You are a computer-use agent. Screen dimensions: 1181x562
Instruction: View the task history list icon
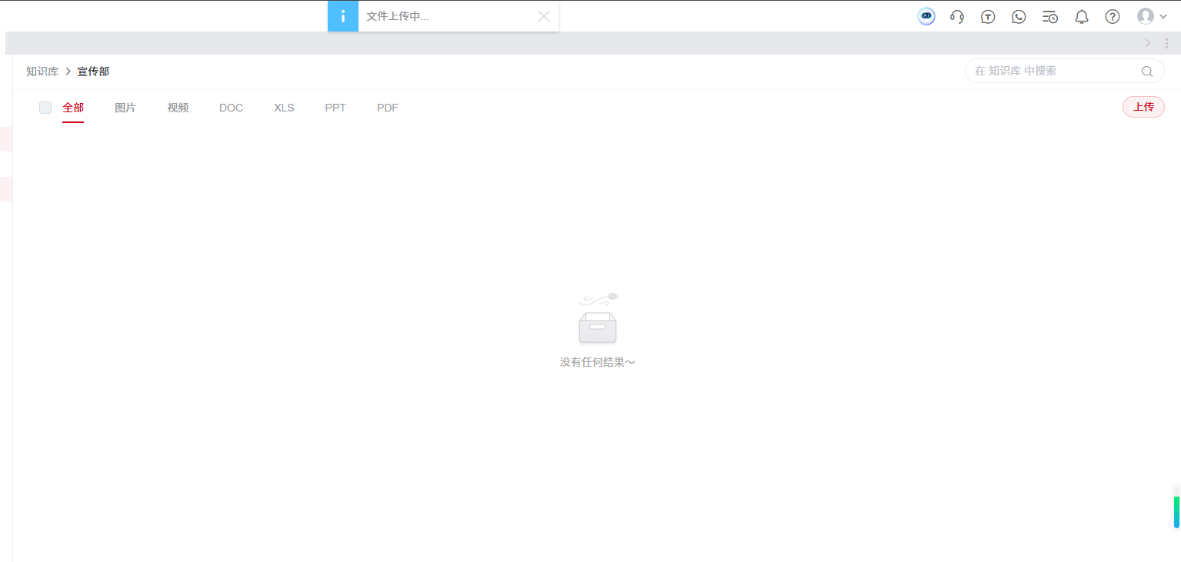pos(1049,15)
